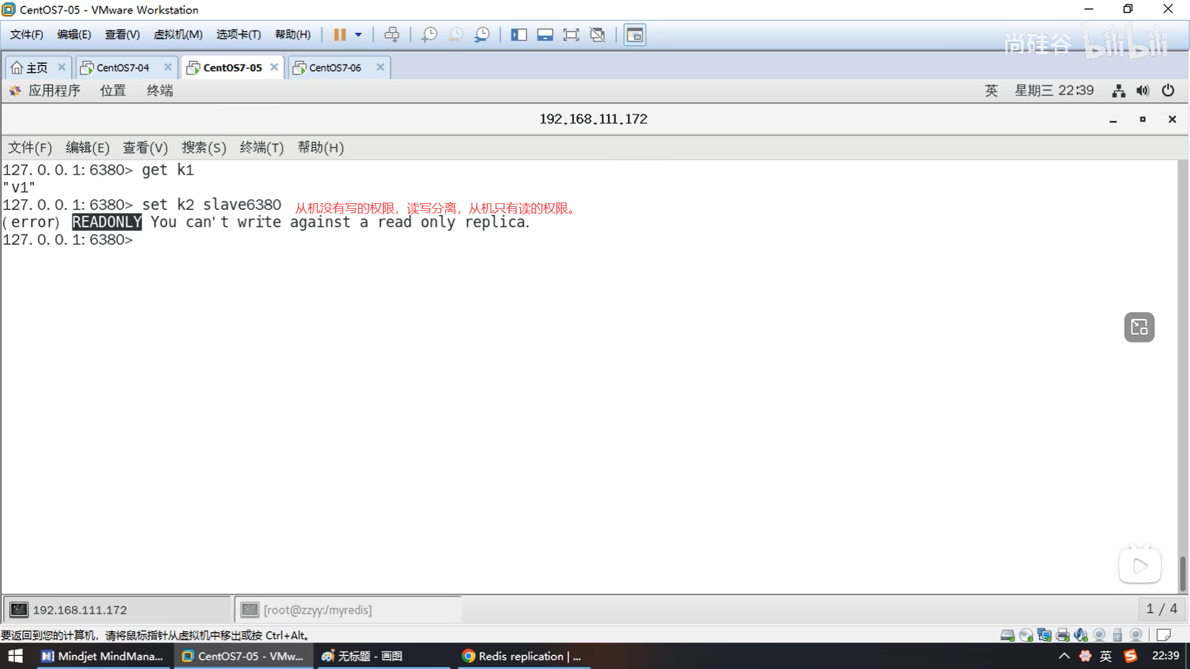Image resolution: width=1190 pixels, height=669 pixels.
Task: Send Ctrl+Alt+Del to the guest
Action: (x=392, y=35)
